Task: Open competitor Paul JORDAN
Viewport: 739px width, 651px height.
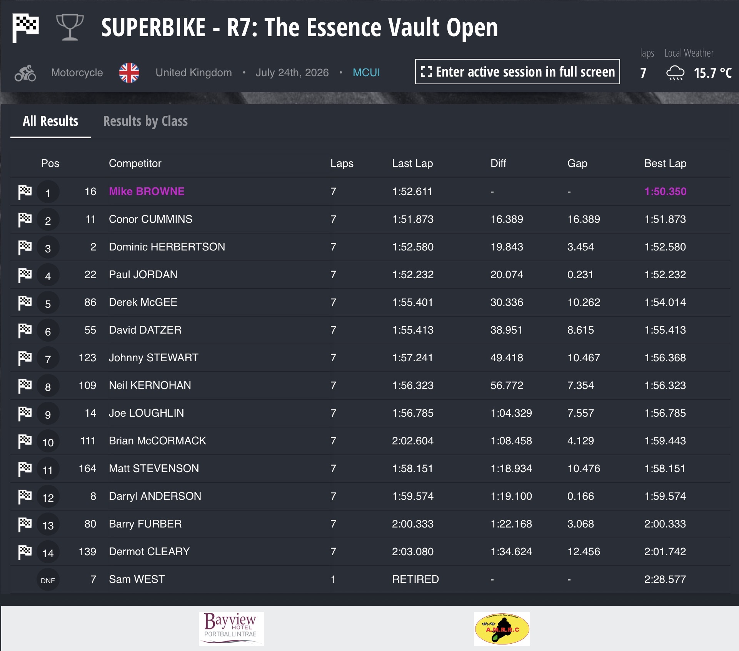Action: pos(143,275)
